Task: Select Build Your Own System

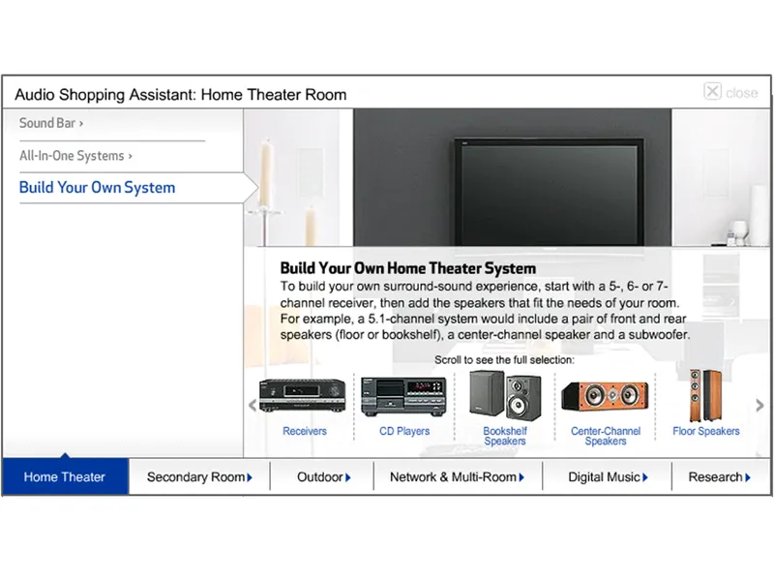Action: click(97, 187)
